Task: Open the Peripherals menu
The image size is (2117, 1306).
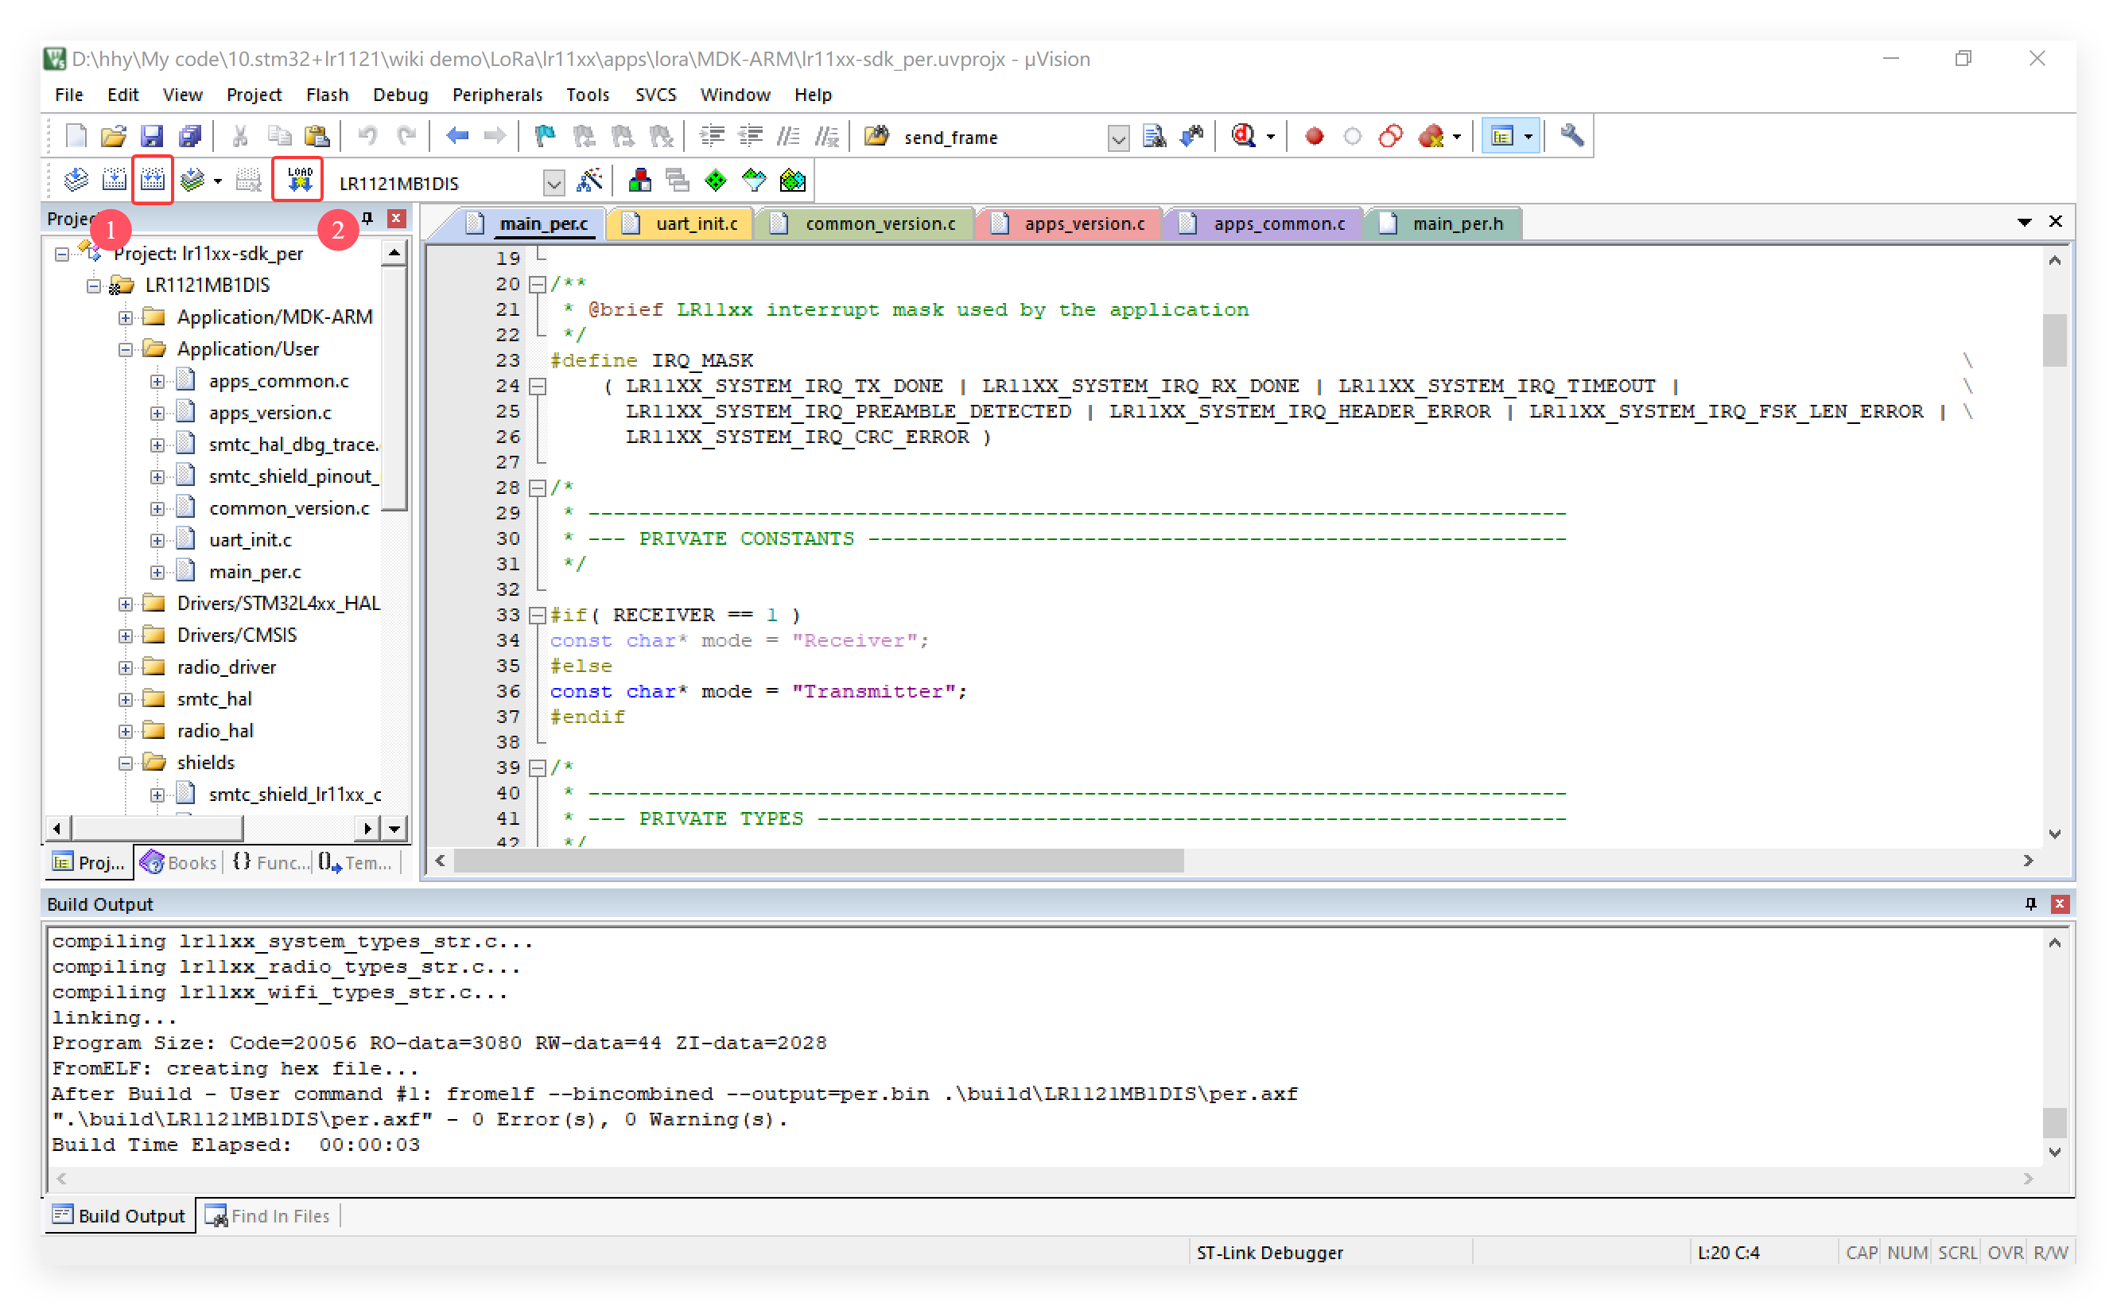Action: pos(497,94)
